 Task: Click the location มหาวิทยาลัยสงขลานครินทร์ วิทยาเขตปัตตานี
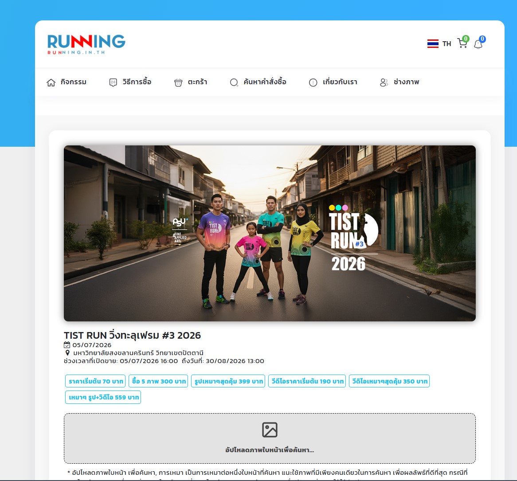(x=138, y=353)
